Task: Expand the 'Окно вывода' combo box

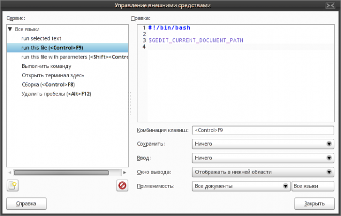Action: (x=262, y=172)
